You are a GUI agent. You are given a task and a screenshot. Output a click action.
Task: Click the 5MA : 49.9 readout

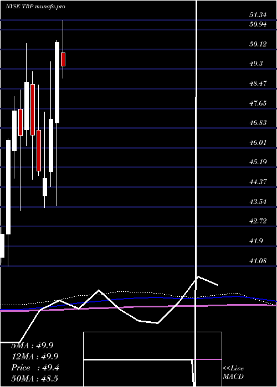(32, 346)
